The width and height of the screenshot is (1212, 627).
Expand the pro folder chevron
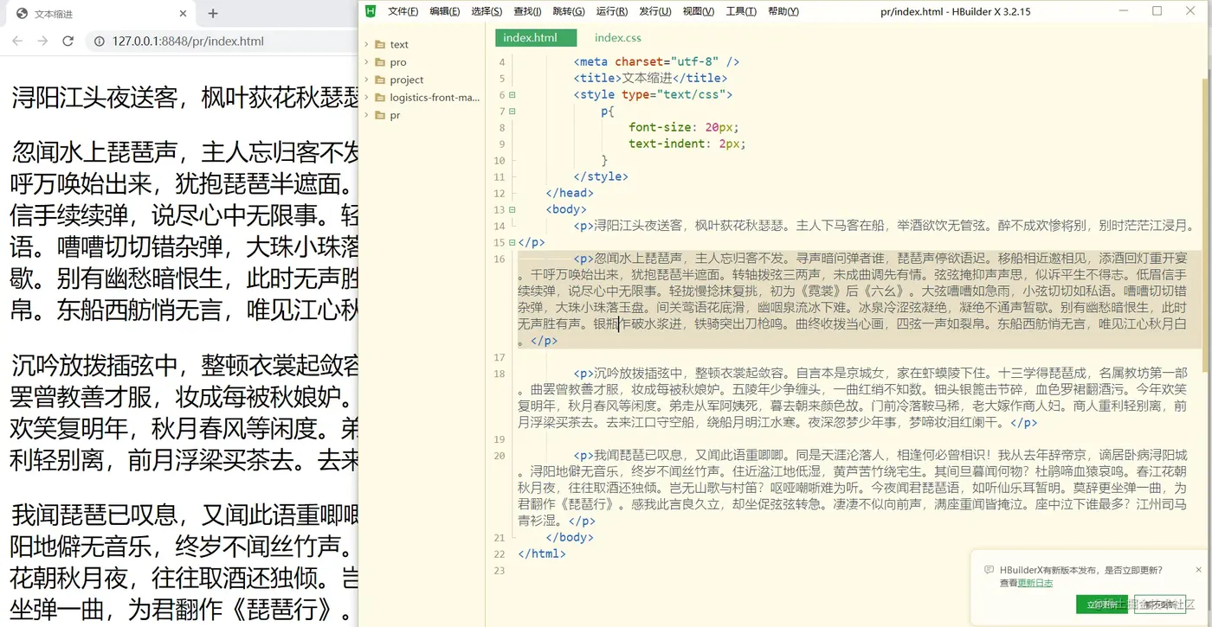click(367, 62)
